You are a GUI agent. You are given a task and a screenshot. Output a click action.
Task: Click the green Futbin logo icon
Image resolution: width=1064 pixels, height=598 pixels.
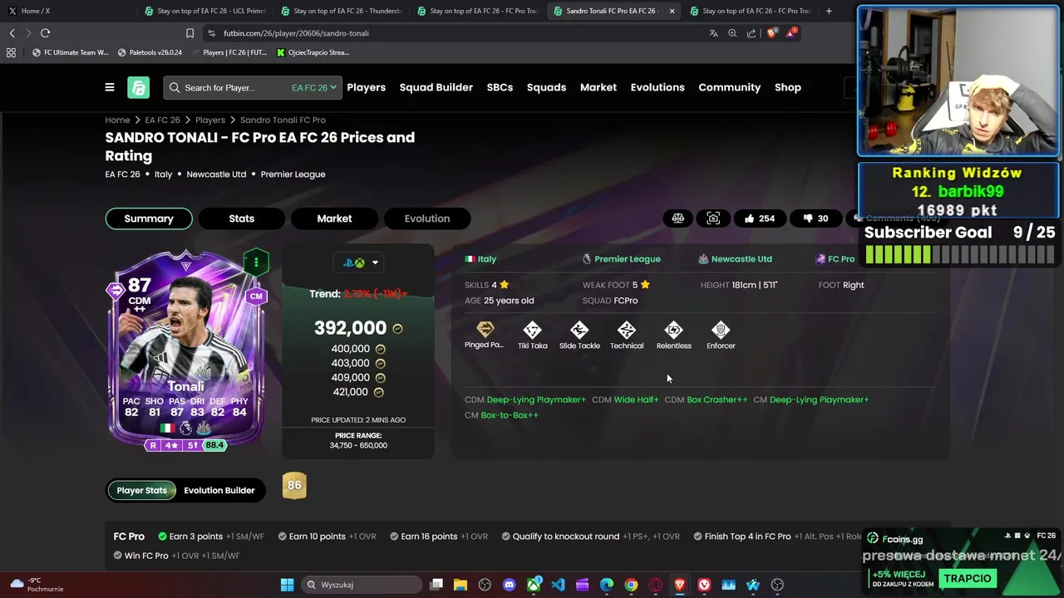click(x=138, y=87)
